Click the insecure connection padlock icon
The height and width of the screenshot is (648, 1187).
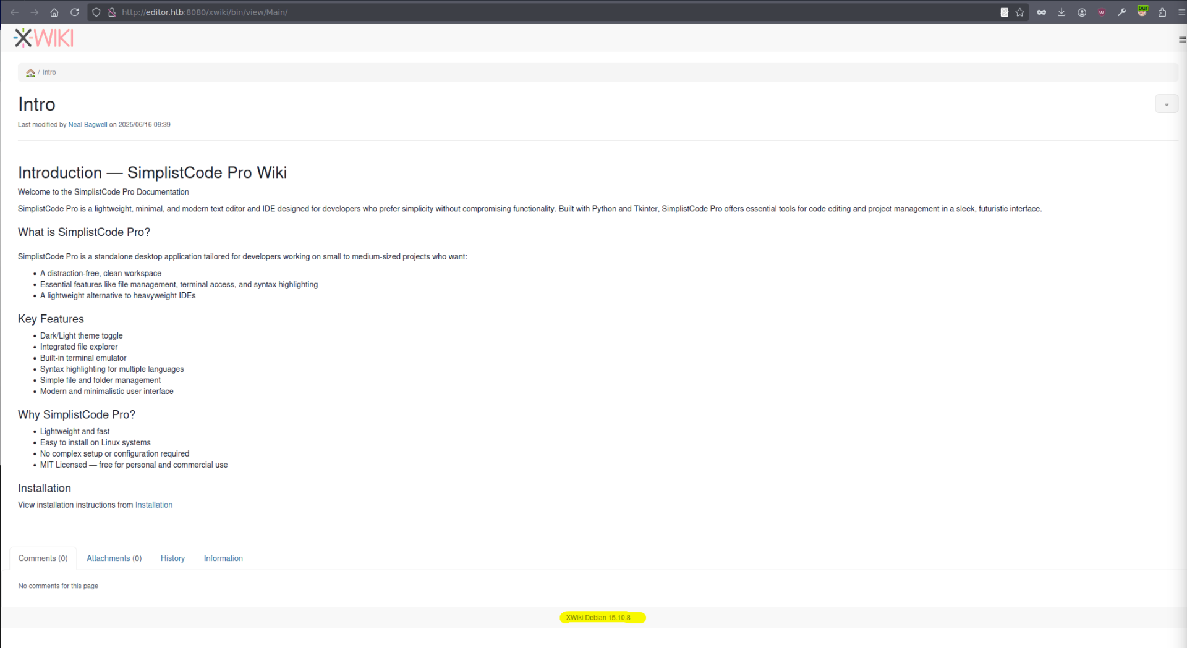[x=112, y=12]
